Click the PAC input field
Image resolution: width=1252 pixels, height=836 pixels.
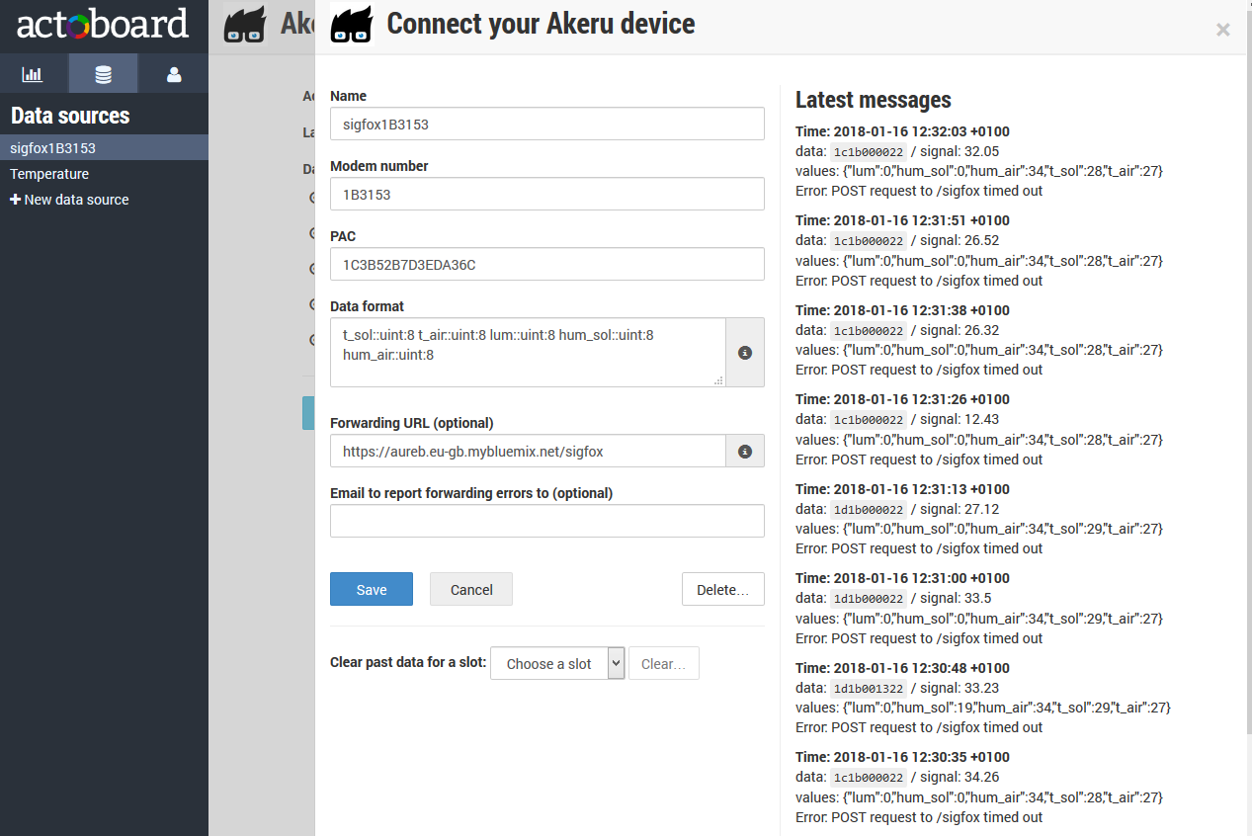(x=547, y=264)
